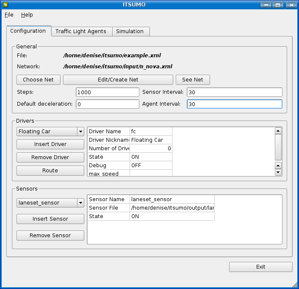This screenshot has height=289, width=299.
Task: Select the Sensor Interval text box
Action: [234, 92]
